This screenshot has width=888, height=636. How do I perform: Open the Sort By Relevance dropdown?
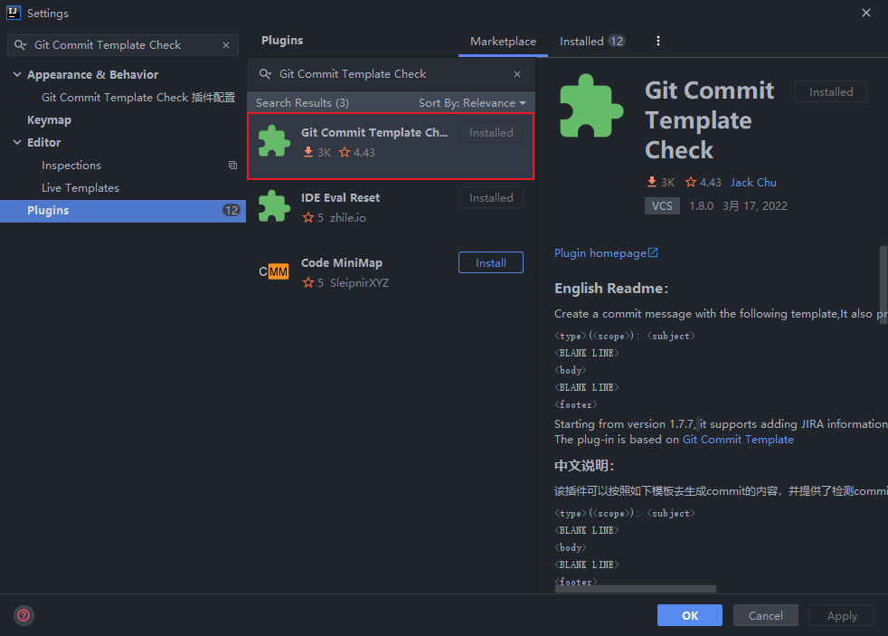[472, 103]
